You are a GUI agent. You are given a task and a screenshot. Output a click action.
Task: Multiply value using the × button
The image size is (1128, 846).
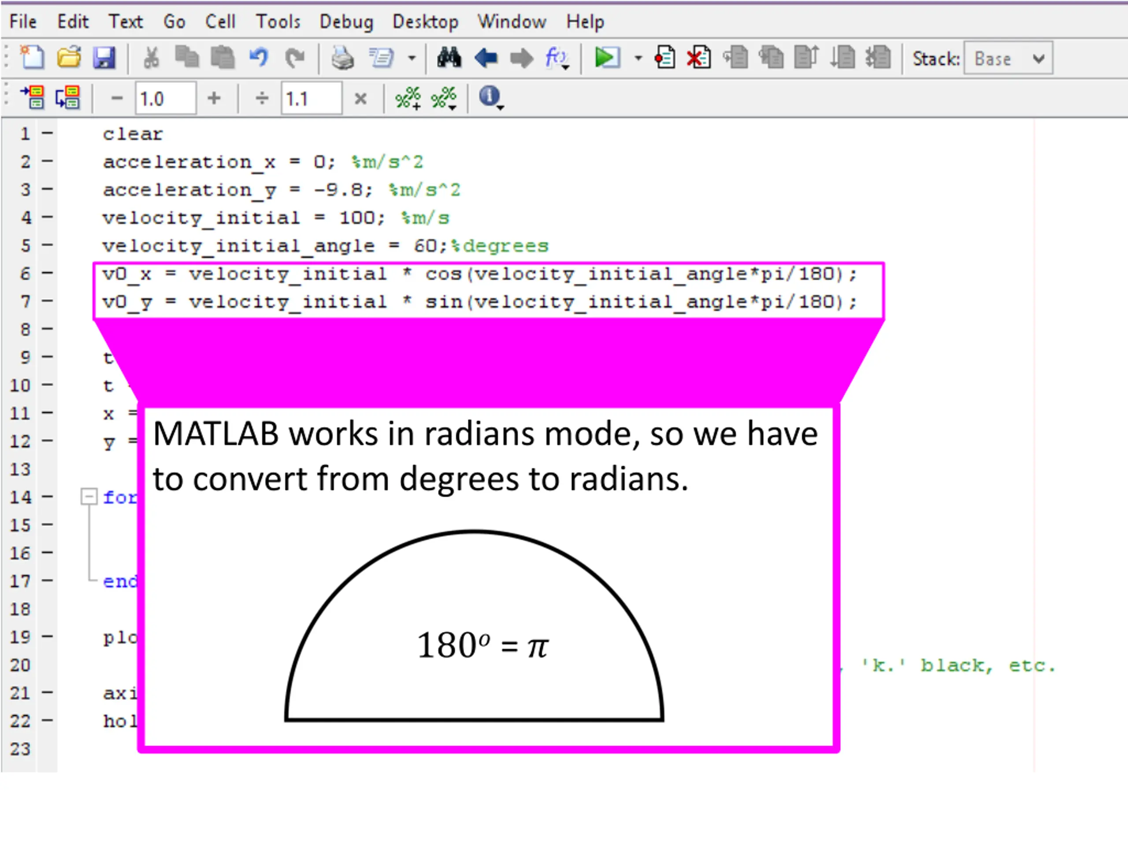360,98
